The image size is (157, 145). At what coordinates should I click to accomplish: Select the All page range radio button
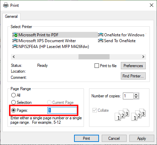coord(13,95)
